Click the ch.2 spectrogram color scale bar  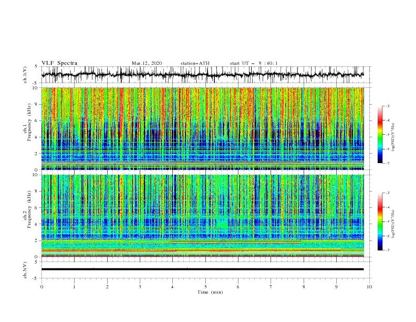click(x=380, y=222)
